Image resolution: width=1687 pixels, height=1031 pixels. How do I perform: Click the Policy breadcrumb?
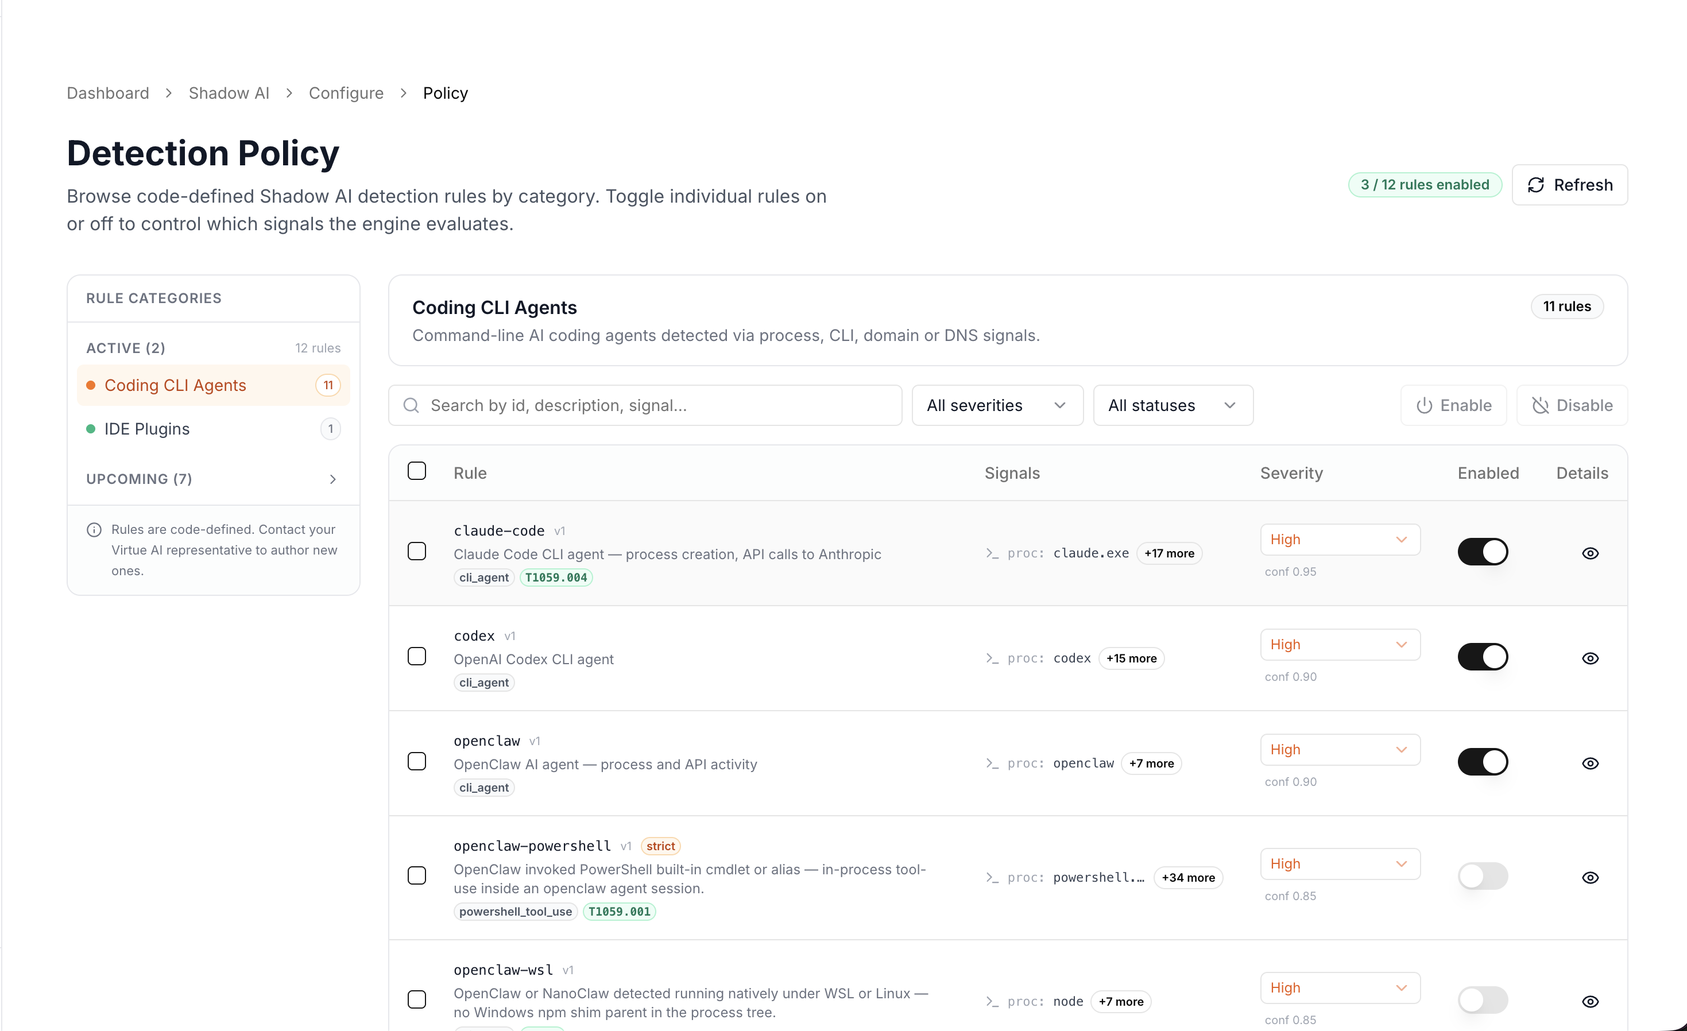coord(445,92)
